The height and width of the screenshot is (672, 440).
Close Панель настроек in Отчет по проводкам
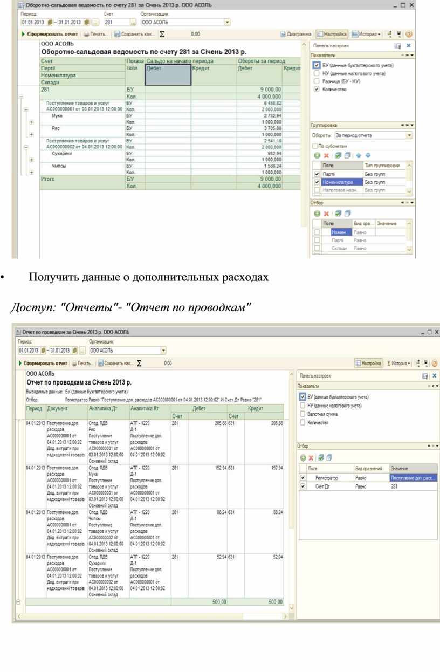click(435, 375)
